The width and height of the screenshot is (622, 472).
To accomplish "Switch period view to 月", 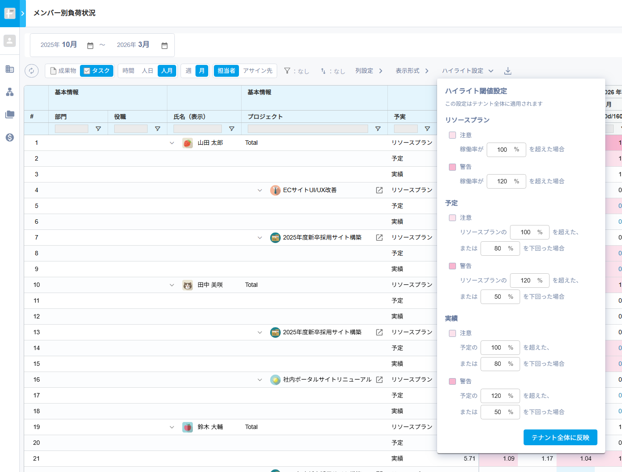I will click(202, 71).
